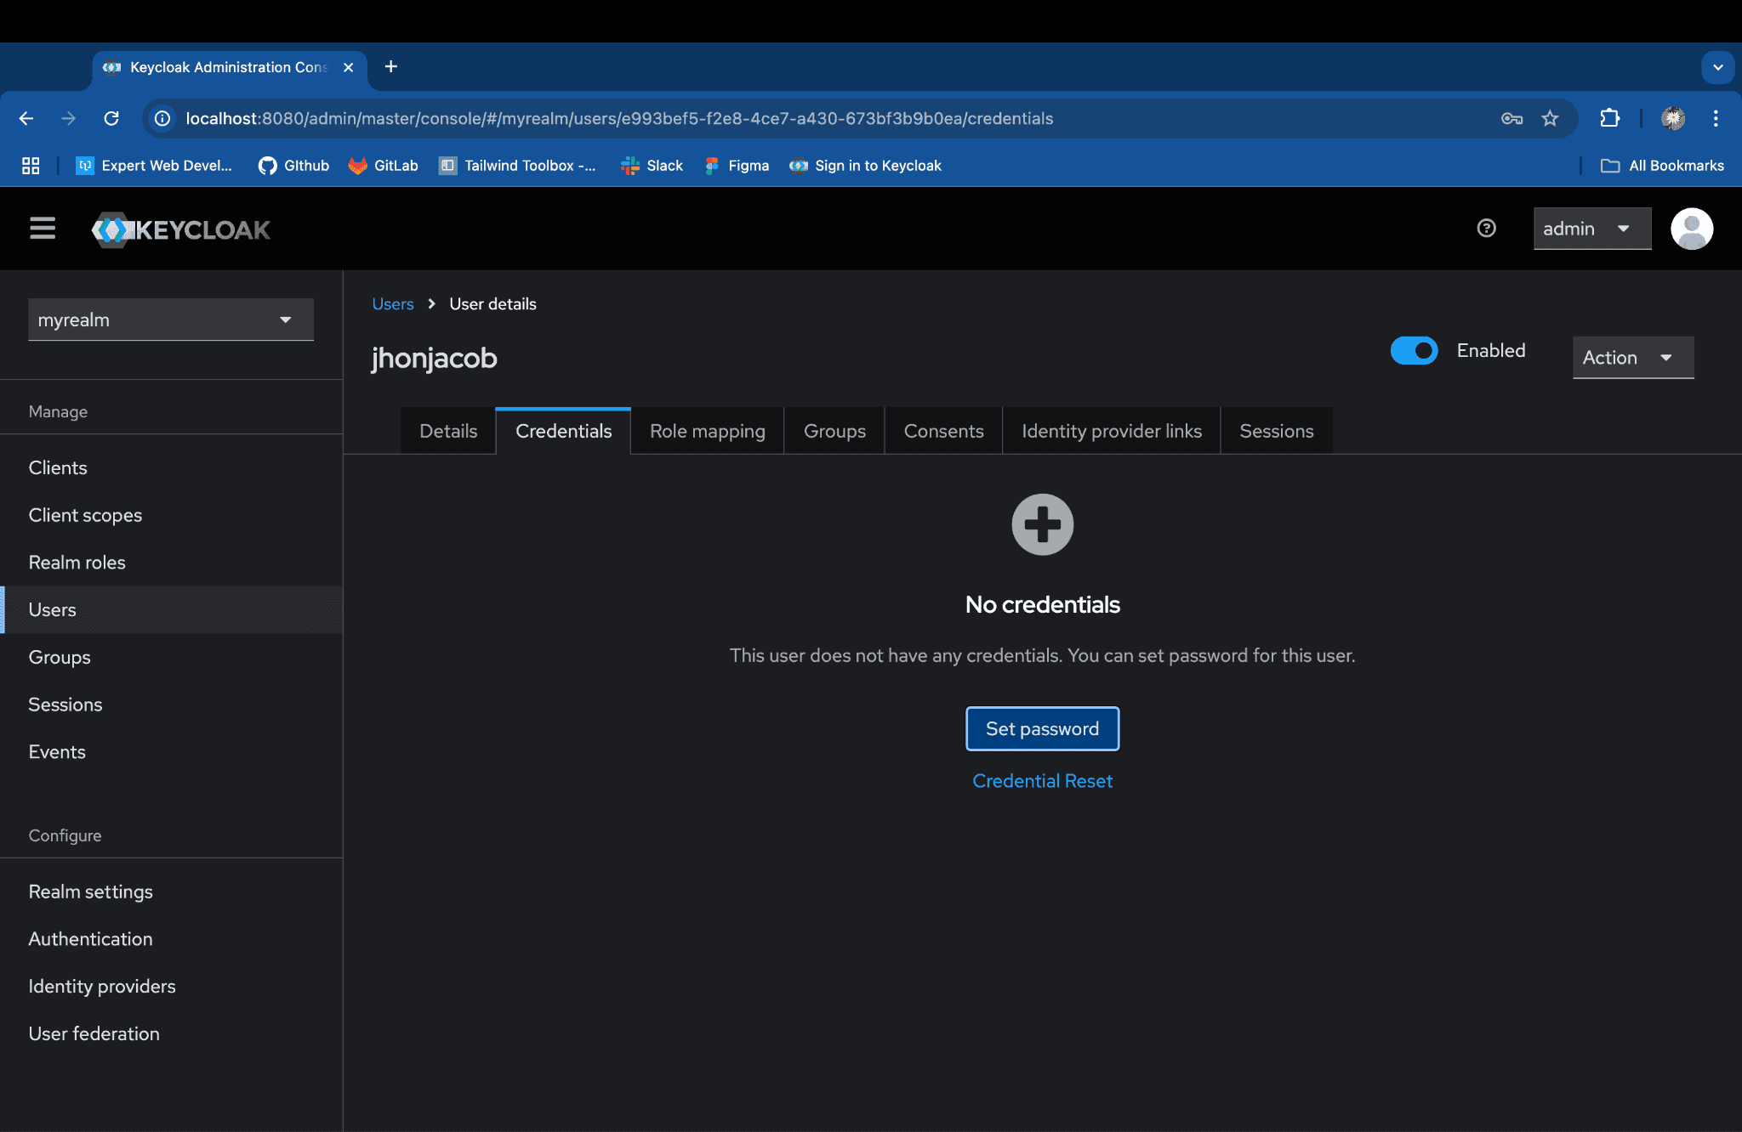Click the Set password button
This screenshot has width=1742, height=1132.
pos(1042,728)
